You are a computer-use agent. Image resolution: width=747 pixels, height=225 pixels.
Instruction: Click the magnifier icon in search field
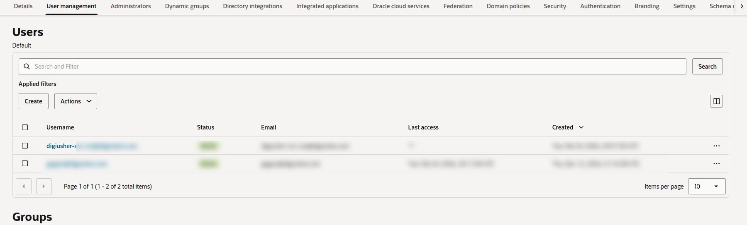27,67
